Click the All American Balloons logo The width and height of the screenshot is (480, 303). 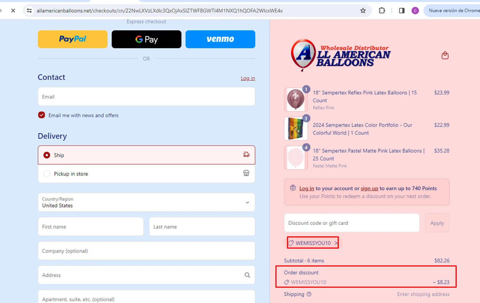340,55
